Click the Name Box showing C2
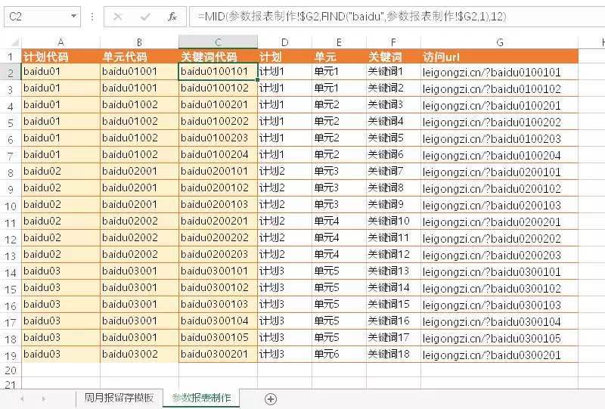605x409 pixels. point(38,16)
